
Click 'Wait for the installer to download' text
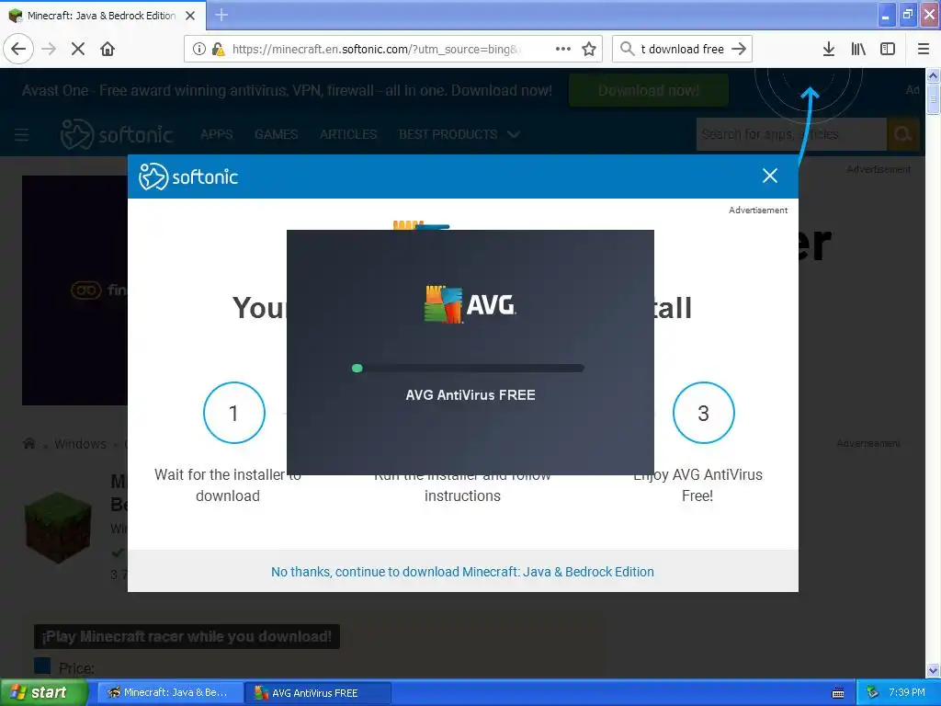tap(228, 485)
